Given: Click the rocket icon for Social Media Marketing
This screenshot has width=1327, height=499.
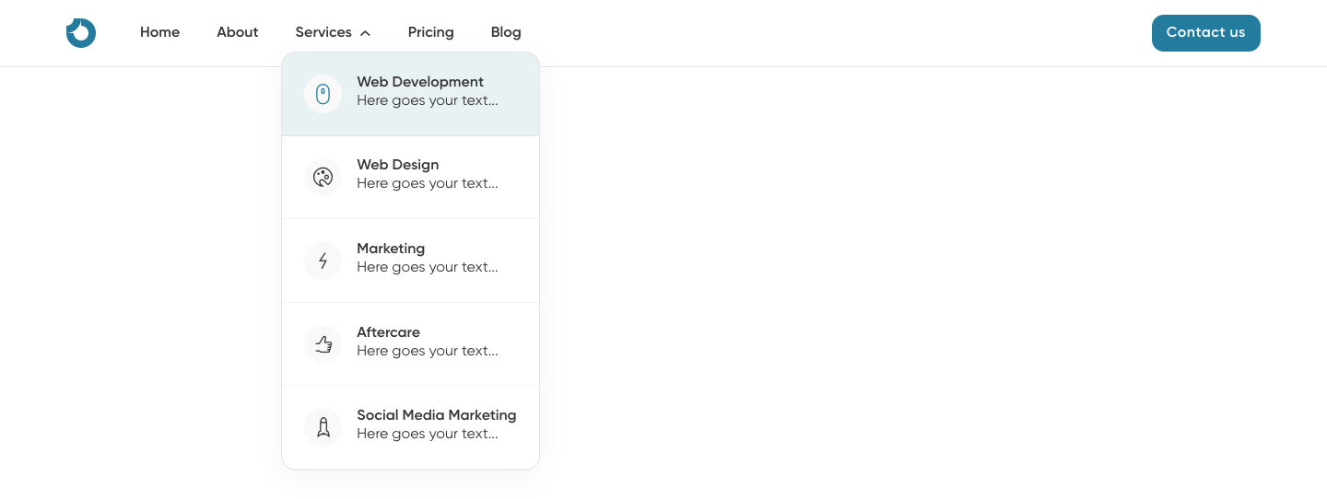Looking at the screenshot, I should [x=323, y=427].
